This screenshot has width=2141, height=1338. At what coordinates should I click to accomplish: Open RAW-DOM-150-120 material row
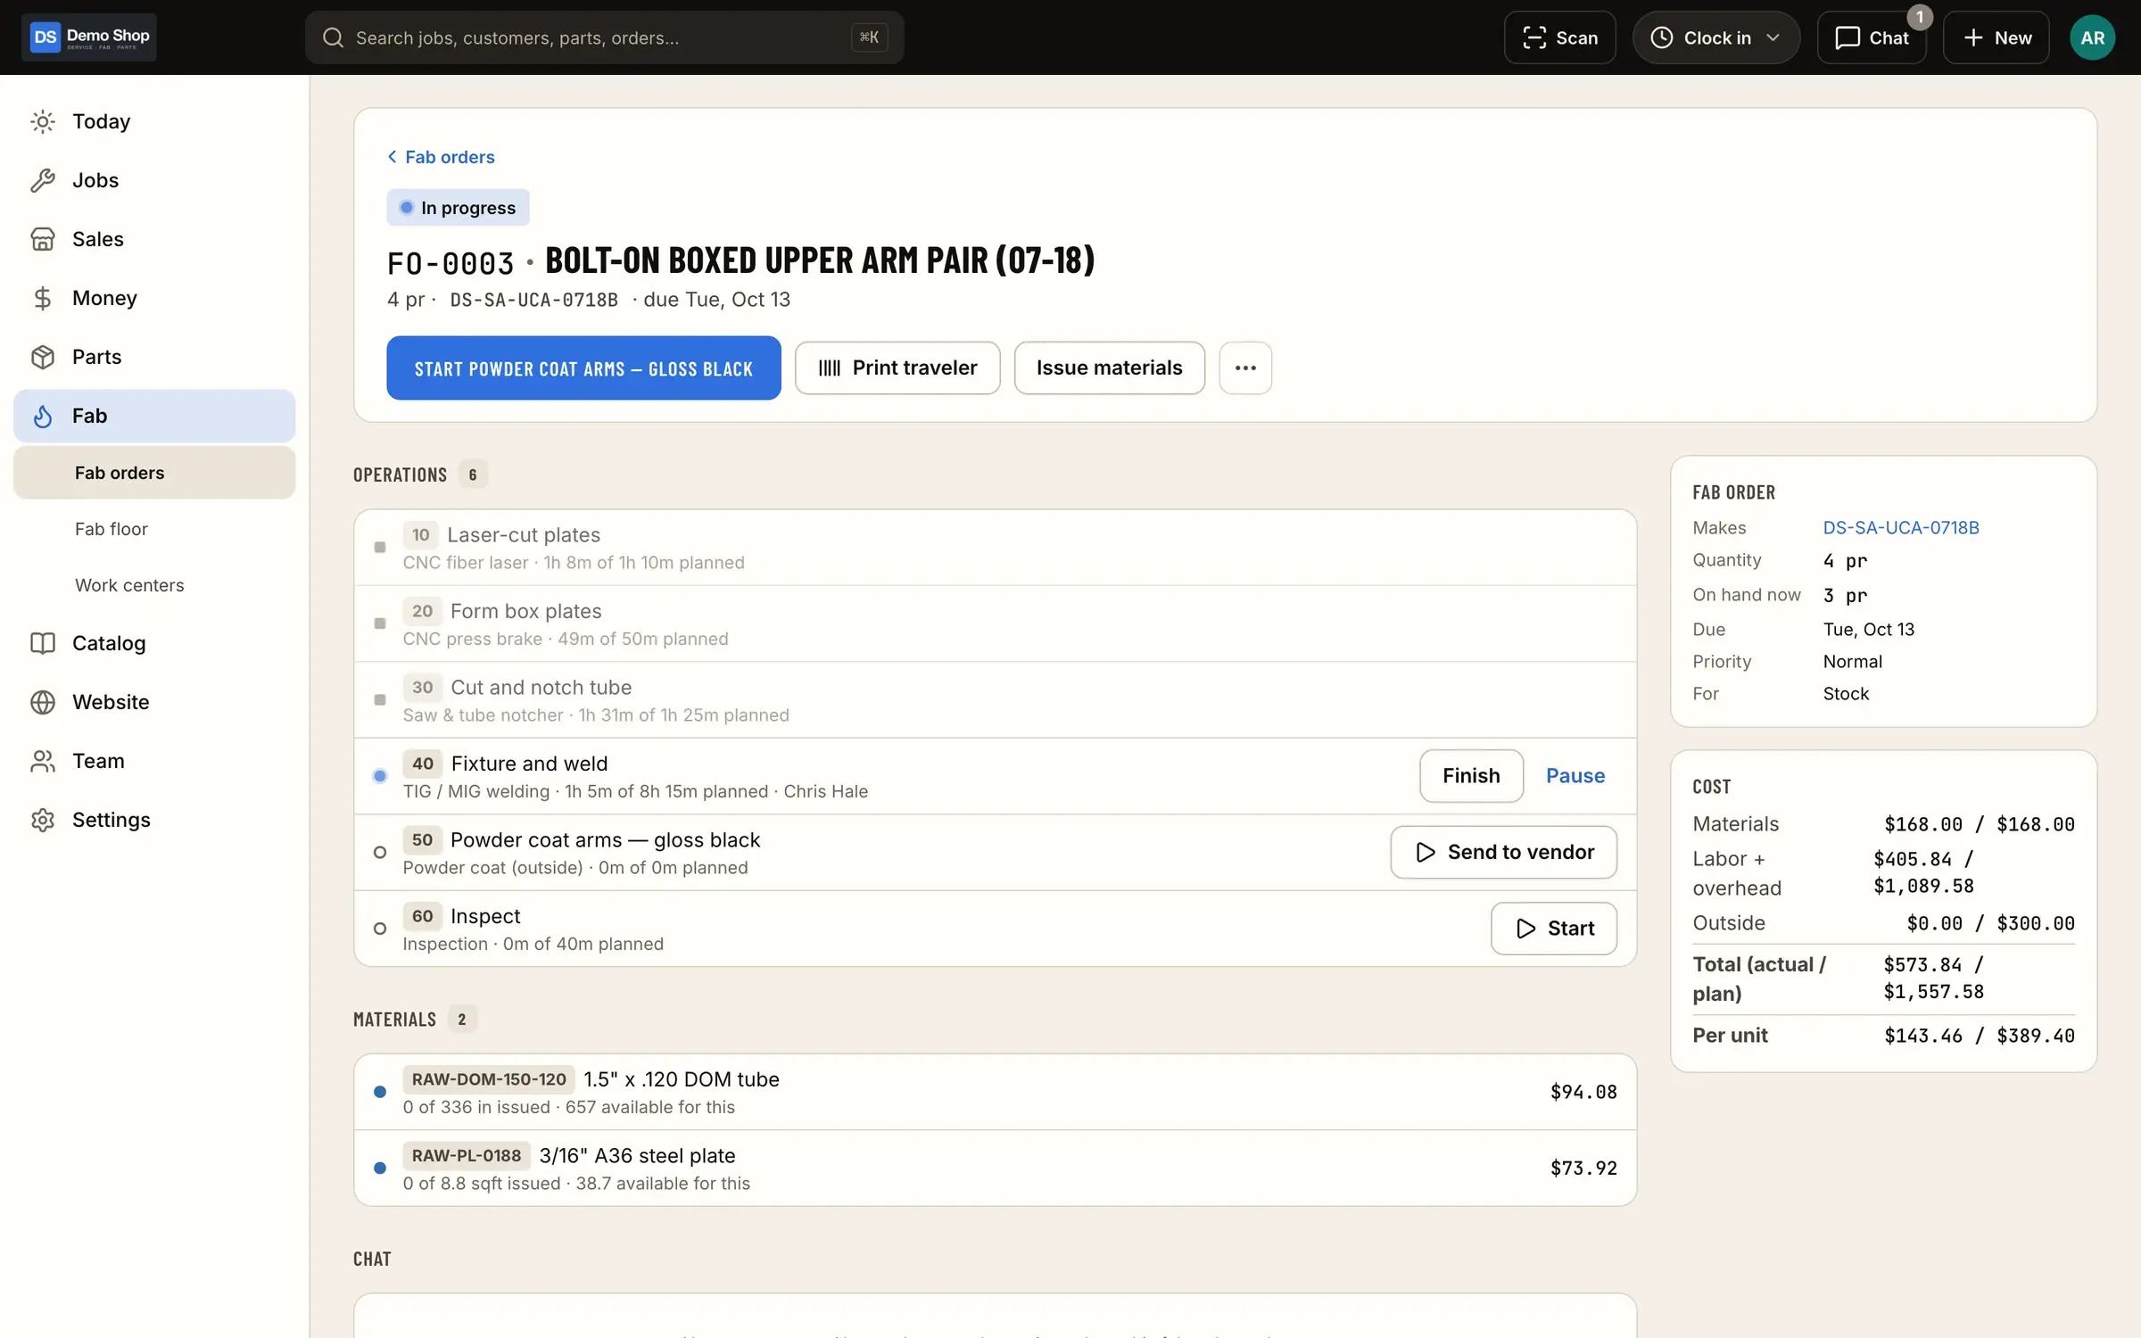tap(995, 1092)
